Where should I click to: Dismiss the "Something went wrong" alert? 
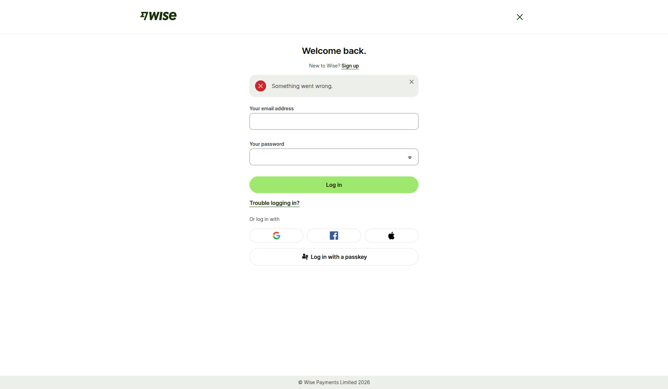(412, 82)
